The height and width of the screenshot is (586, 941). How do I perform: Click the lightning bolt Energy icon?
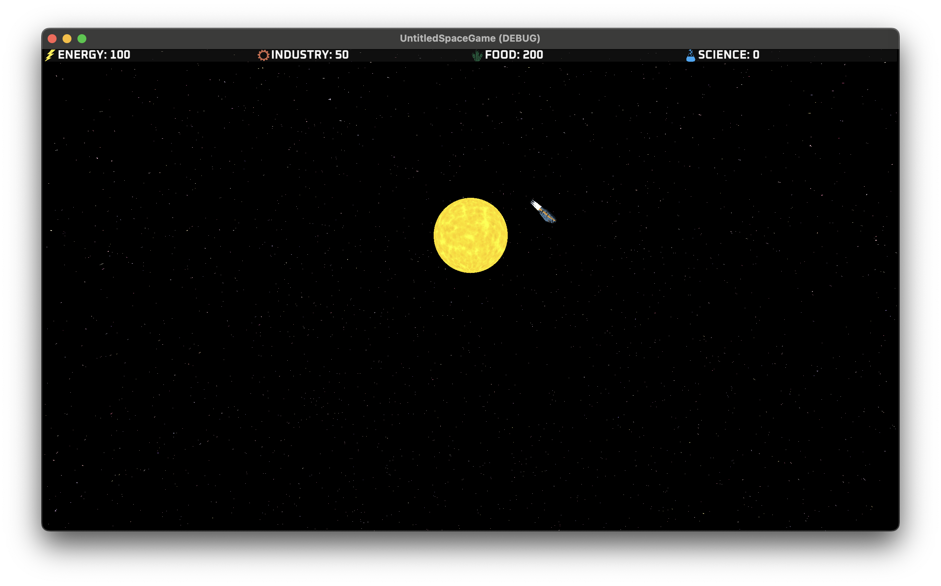(50, 55)
